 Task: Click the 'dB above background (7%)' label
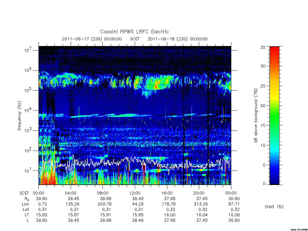click(x=256, y=116)
